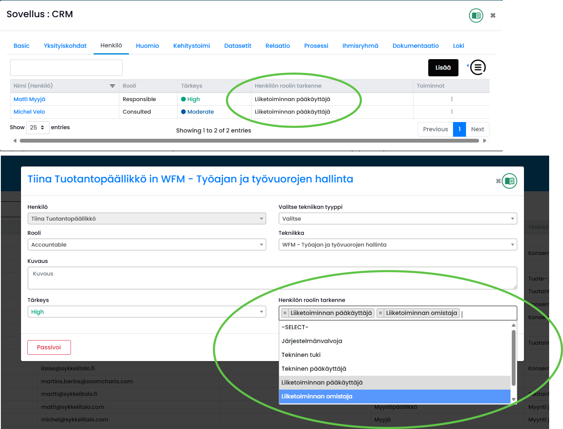
Task: Click the Lisää button
Action: tap(443, 68)
